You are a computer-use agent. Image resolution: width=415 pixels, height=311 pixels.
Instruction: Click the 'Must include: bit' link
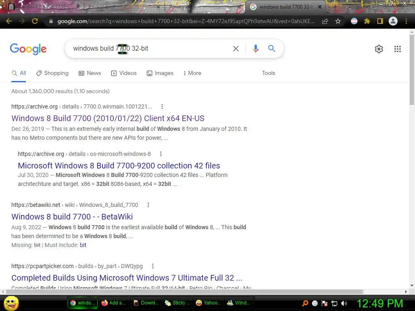pos(83,245)
